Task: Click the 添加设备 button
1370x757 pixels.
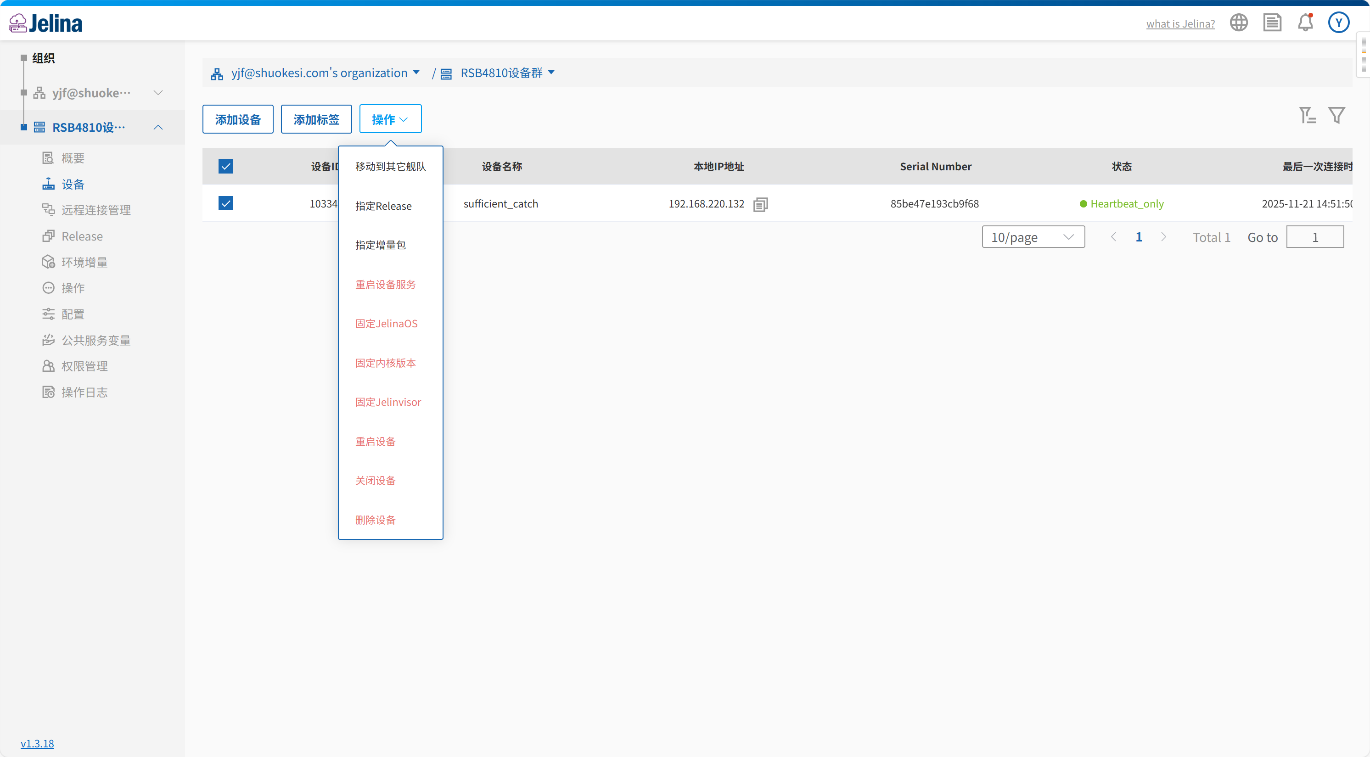Action: pyautogui.click(x=238, y=119)
